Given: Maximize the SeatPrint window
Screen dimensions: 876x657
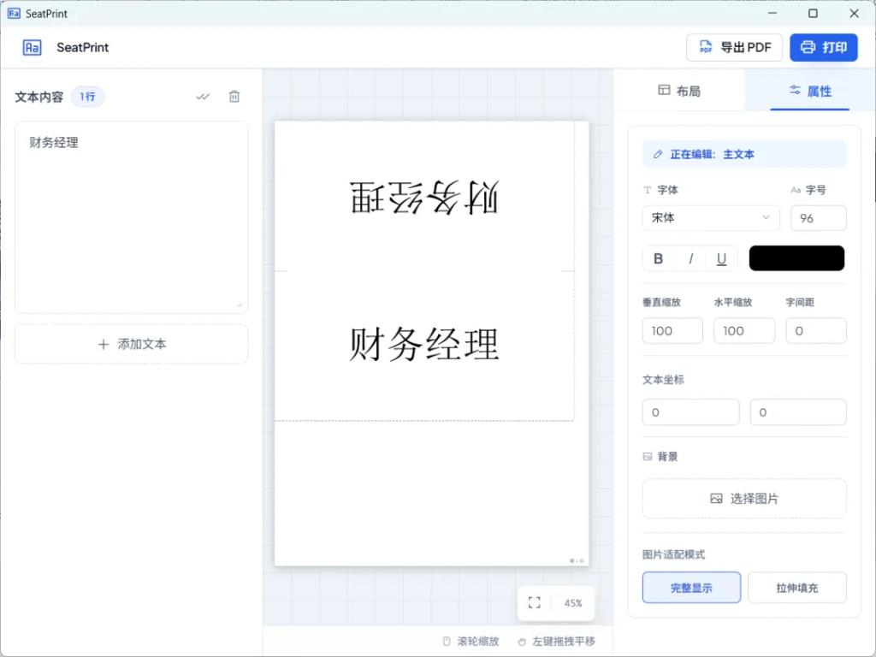Looking at the screenshot, I should click(x=813, y=14).
